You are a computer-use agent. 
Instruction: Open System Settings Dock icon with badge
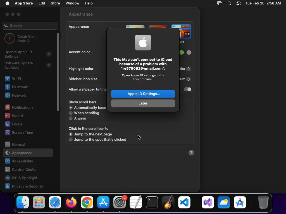tap(120, 202)
